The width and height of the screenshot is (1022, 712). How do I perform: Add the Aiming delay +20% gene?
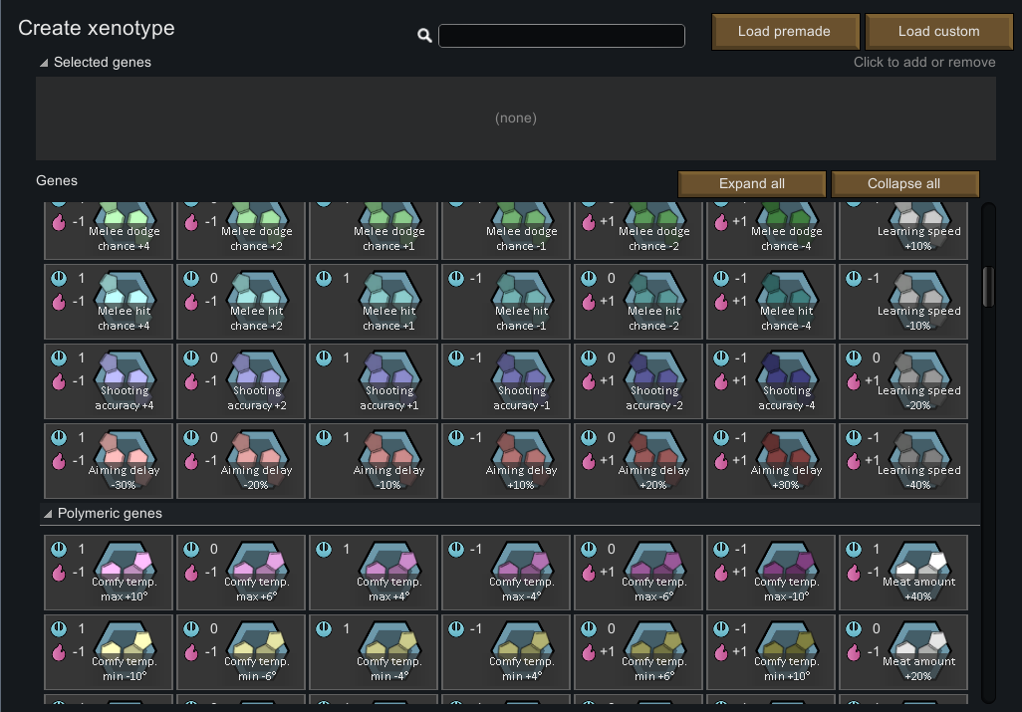tap(639, 460)
